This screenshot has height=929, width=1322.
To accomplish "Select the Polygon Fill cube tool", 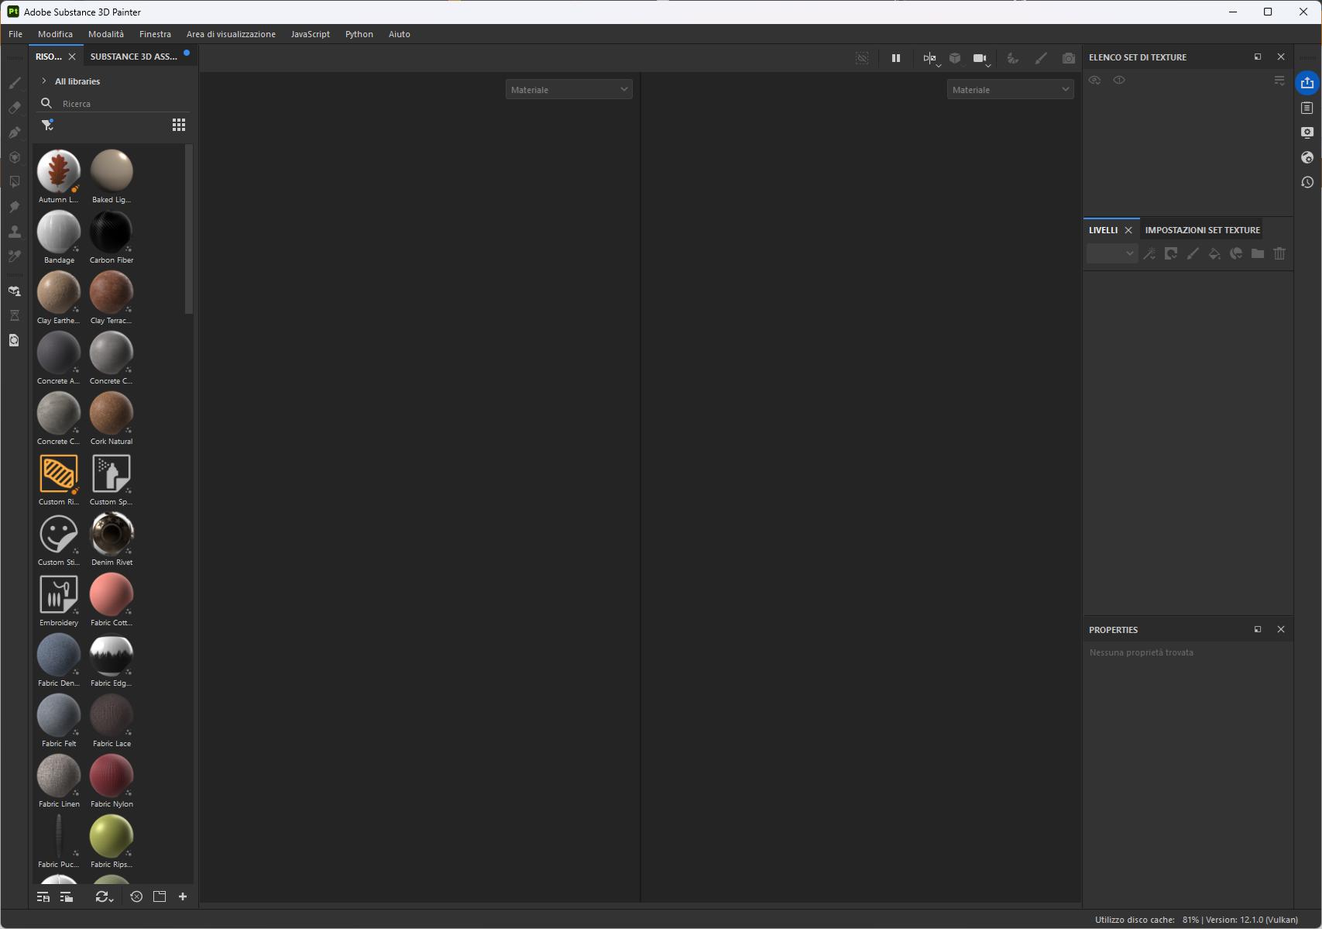I will click(x=15, y=157).
